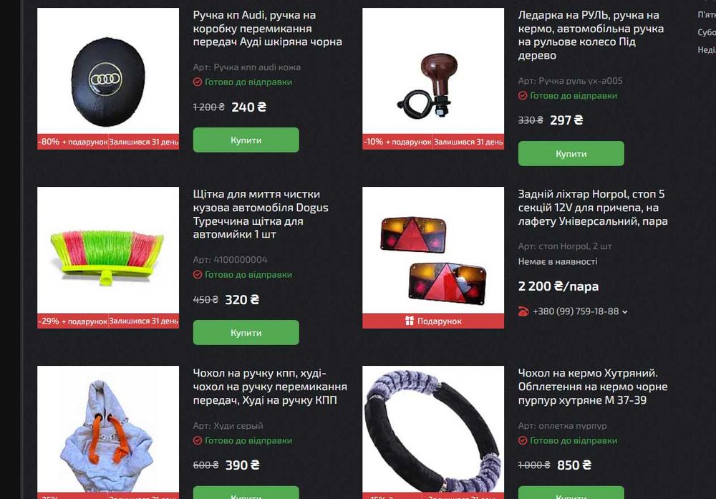Viewport: 716px width, 499px height.
Task: Click the +380 (99) 759-18-88 phone number
Action: [x=576, y=311]
